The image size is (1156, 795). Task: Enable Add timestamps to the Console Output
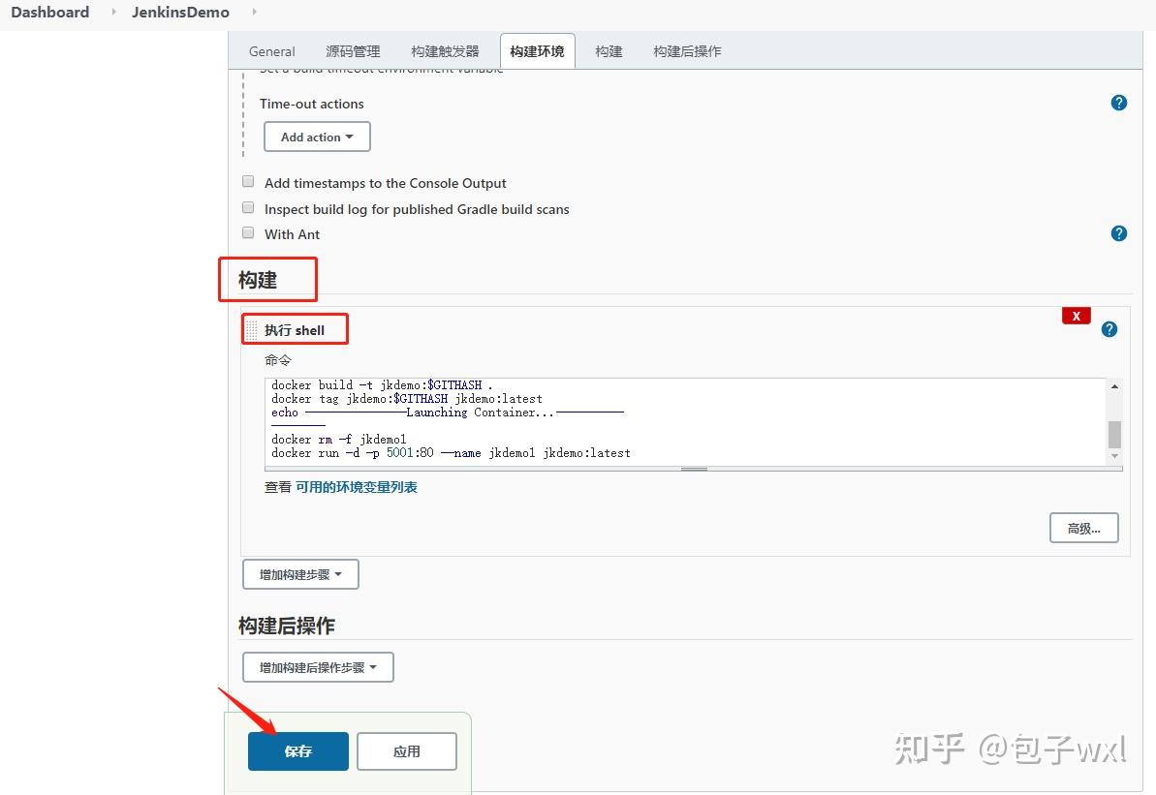pyautogui.click(x=248, y=181)
